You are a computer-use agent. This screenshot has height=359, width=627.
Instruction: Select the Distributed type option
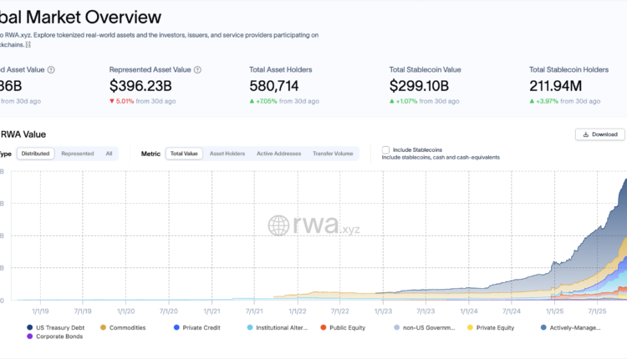36,154
